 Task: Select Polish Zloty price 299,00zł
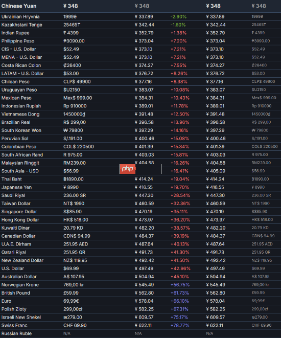click(x=73, y=309)
